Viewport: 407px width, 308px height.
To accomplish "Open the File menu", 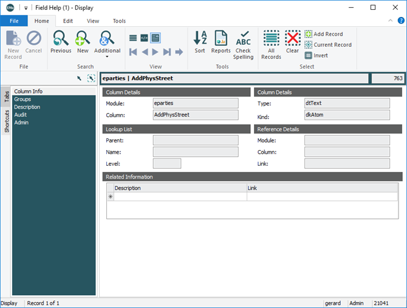I will click(x=13, y=21).
